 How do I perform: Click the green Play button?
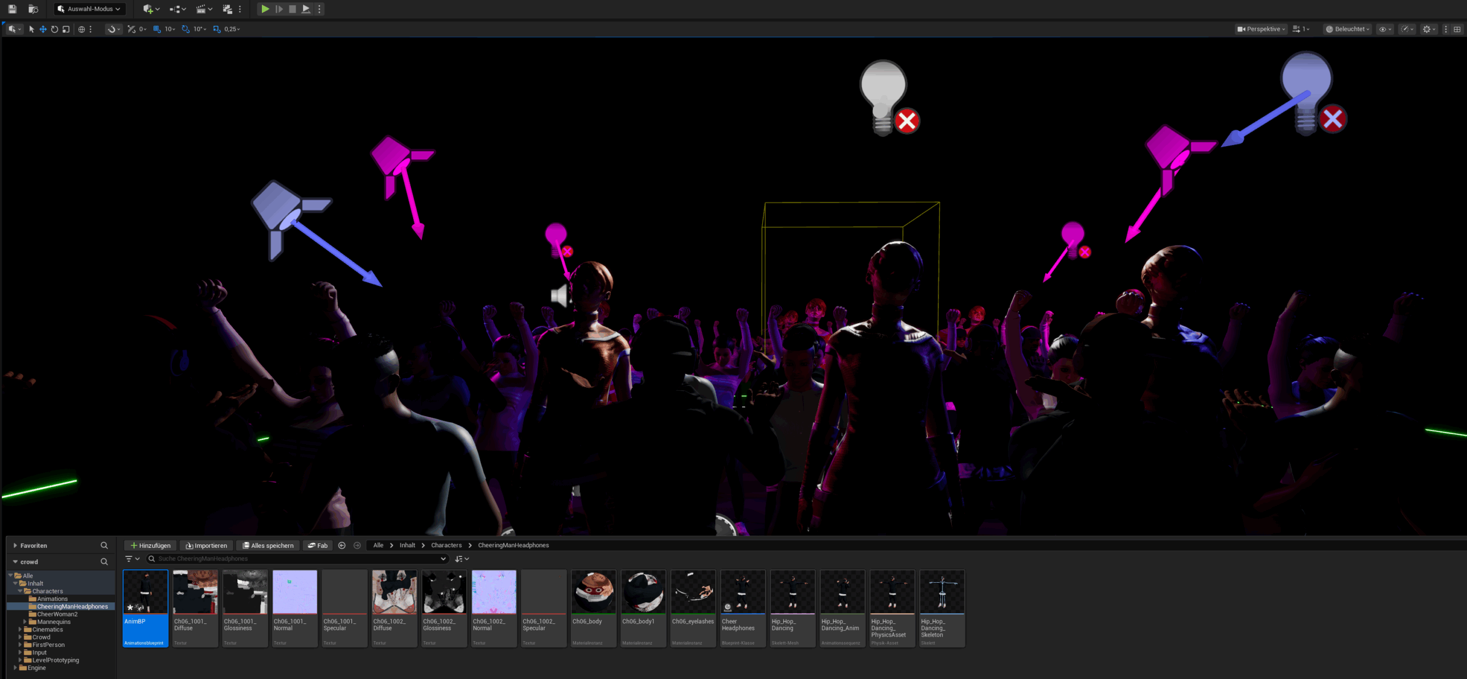(265, 9)
